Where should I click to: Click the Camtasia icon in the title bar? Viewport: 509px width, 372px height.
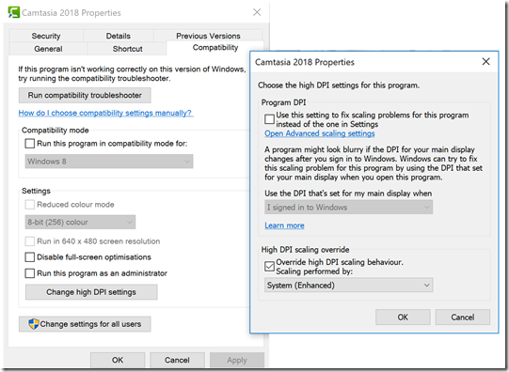coord(13,12)
